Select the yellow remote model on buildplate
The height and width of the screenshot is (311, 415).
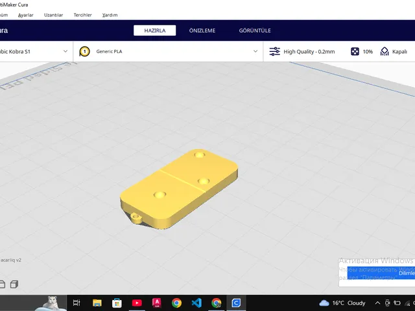179,189
